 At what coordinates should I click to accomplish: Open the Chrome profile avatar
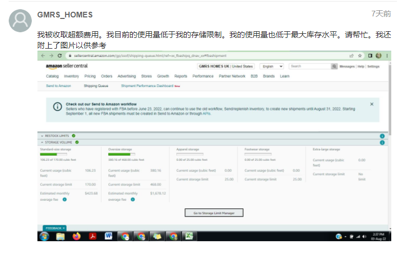[378, 56]
